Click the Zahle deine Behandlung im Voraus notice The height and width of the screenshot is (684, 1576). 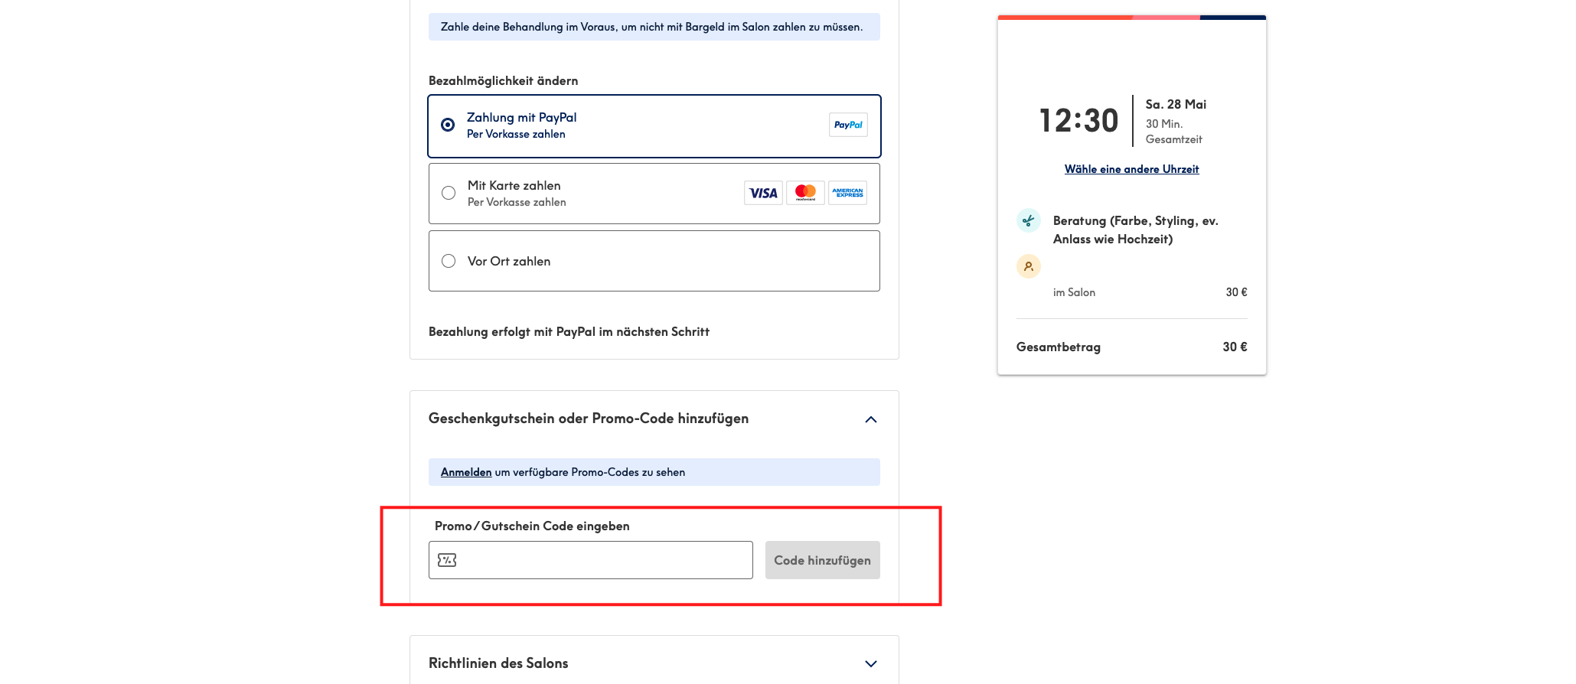[x=654, y=27]
